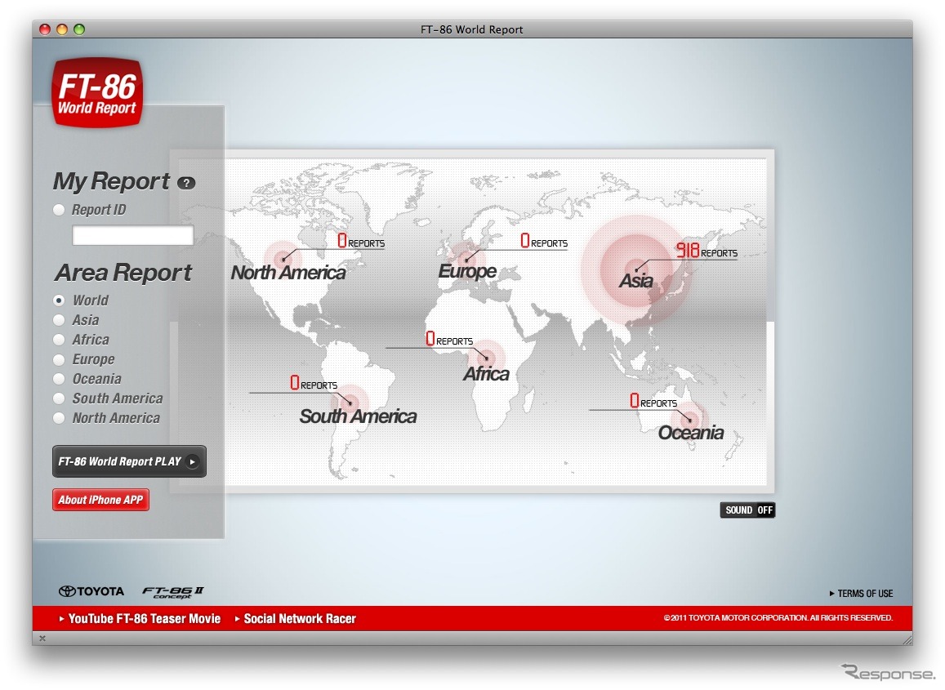Zoom the window with green button
Viewport: 945px width, 690px height.
(79, 29)
